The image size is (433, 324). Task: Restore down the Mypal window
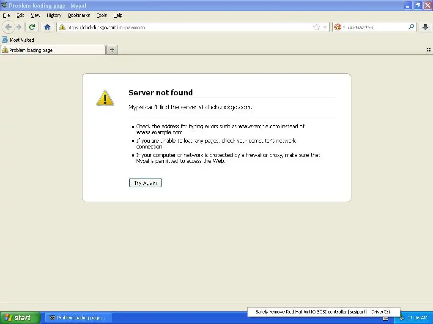tap(417, 5)
